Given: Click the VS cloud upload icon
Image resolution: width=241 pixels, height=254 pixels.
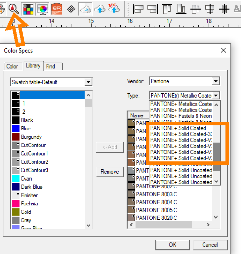Looking at the screenshot, I should pyautogui.click(x=114, y=8).
